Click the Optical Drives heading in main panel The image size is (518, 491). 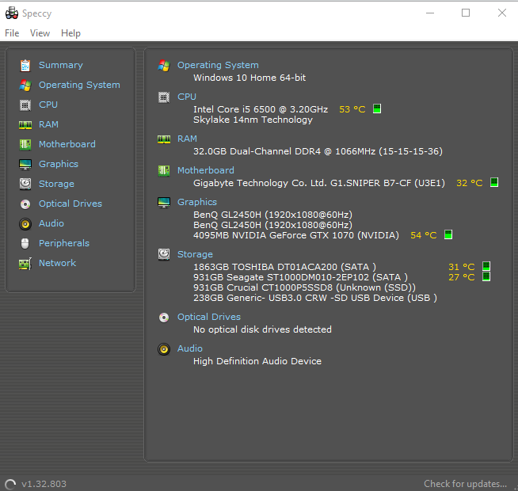coord(209,318)
